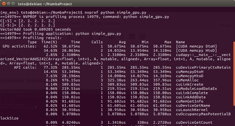Click the cuDevicePrimaryCtxRetain API name
Screen dimensions: 235x126
click(203, 67)
